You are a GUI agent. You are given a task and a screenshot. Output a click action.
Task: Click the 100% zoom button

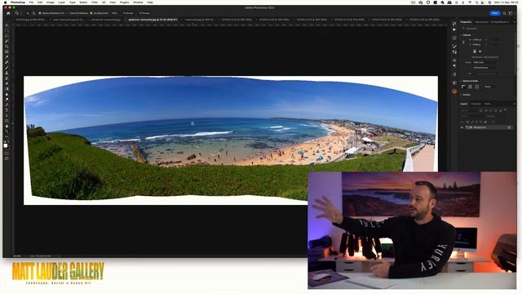tap(114, 13)
